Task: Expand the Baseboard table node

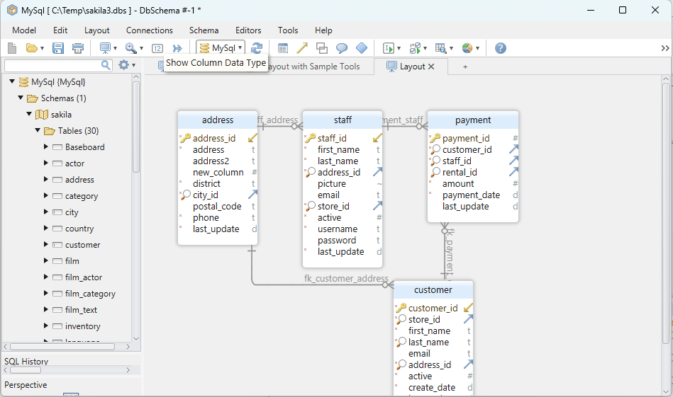Action: (x=46, y=147)
